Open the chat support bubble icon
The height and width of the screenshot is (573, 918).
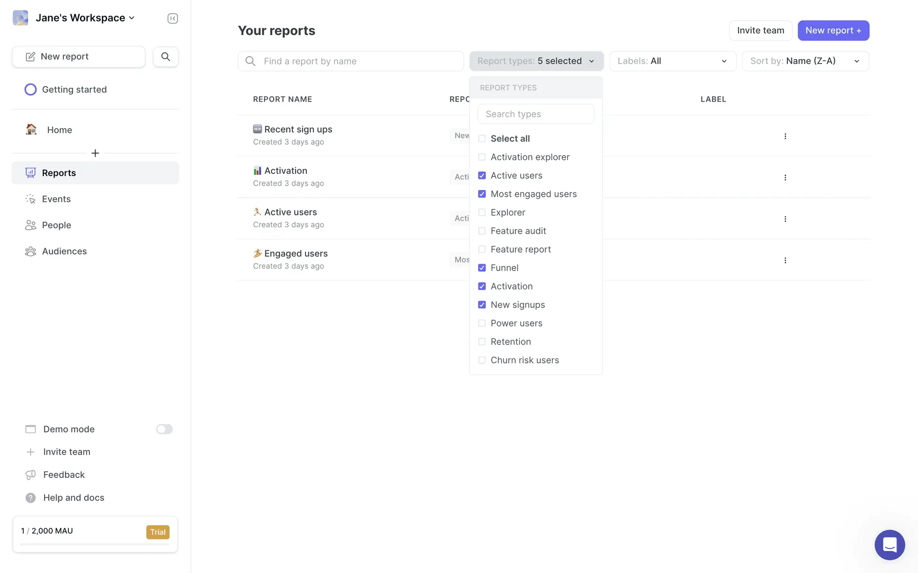889,544
